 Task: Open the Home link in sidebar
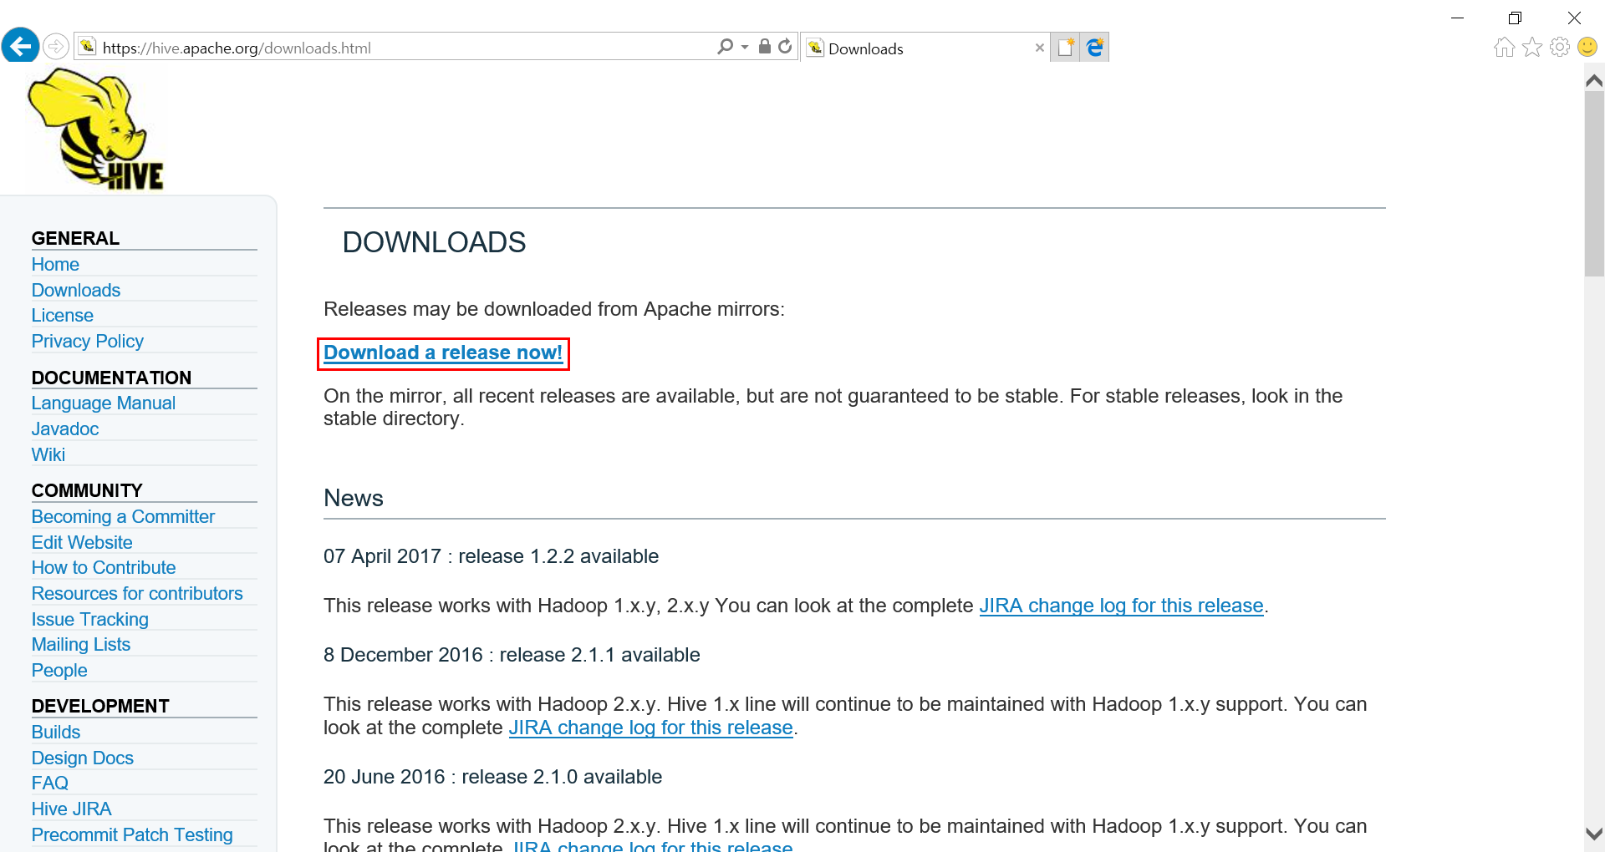coord(55,265)
